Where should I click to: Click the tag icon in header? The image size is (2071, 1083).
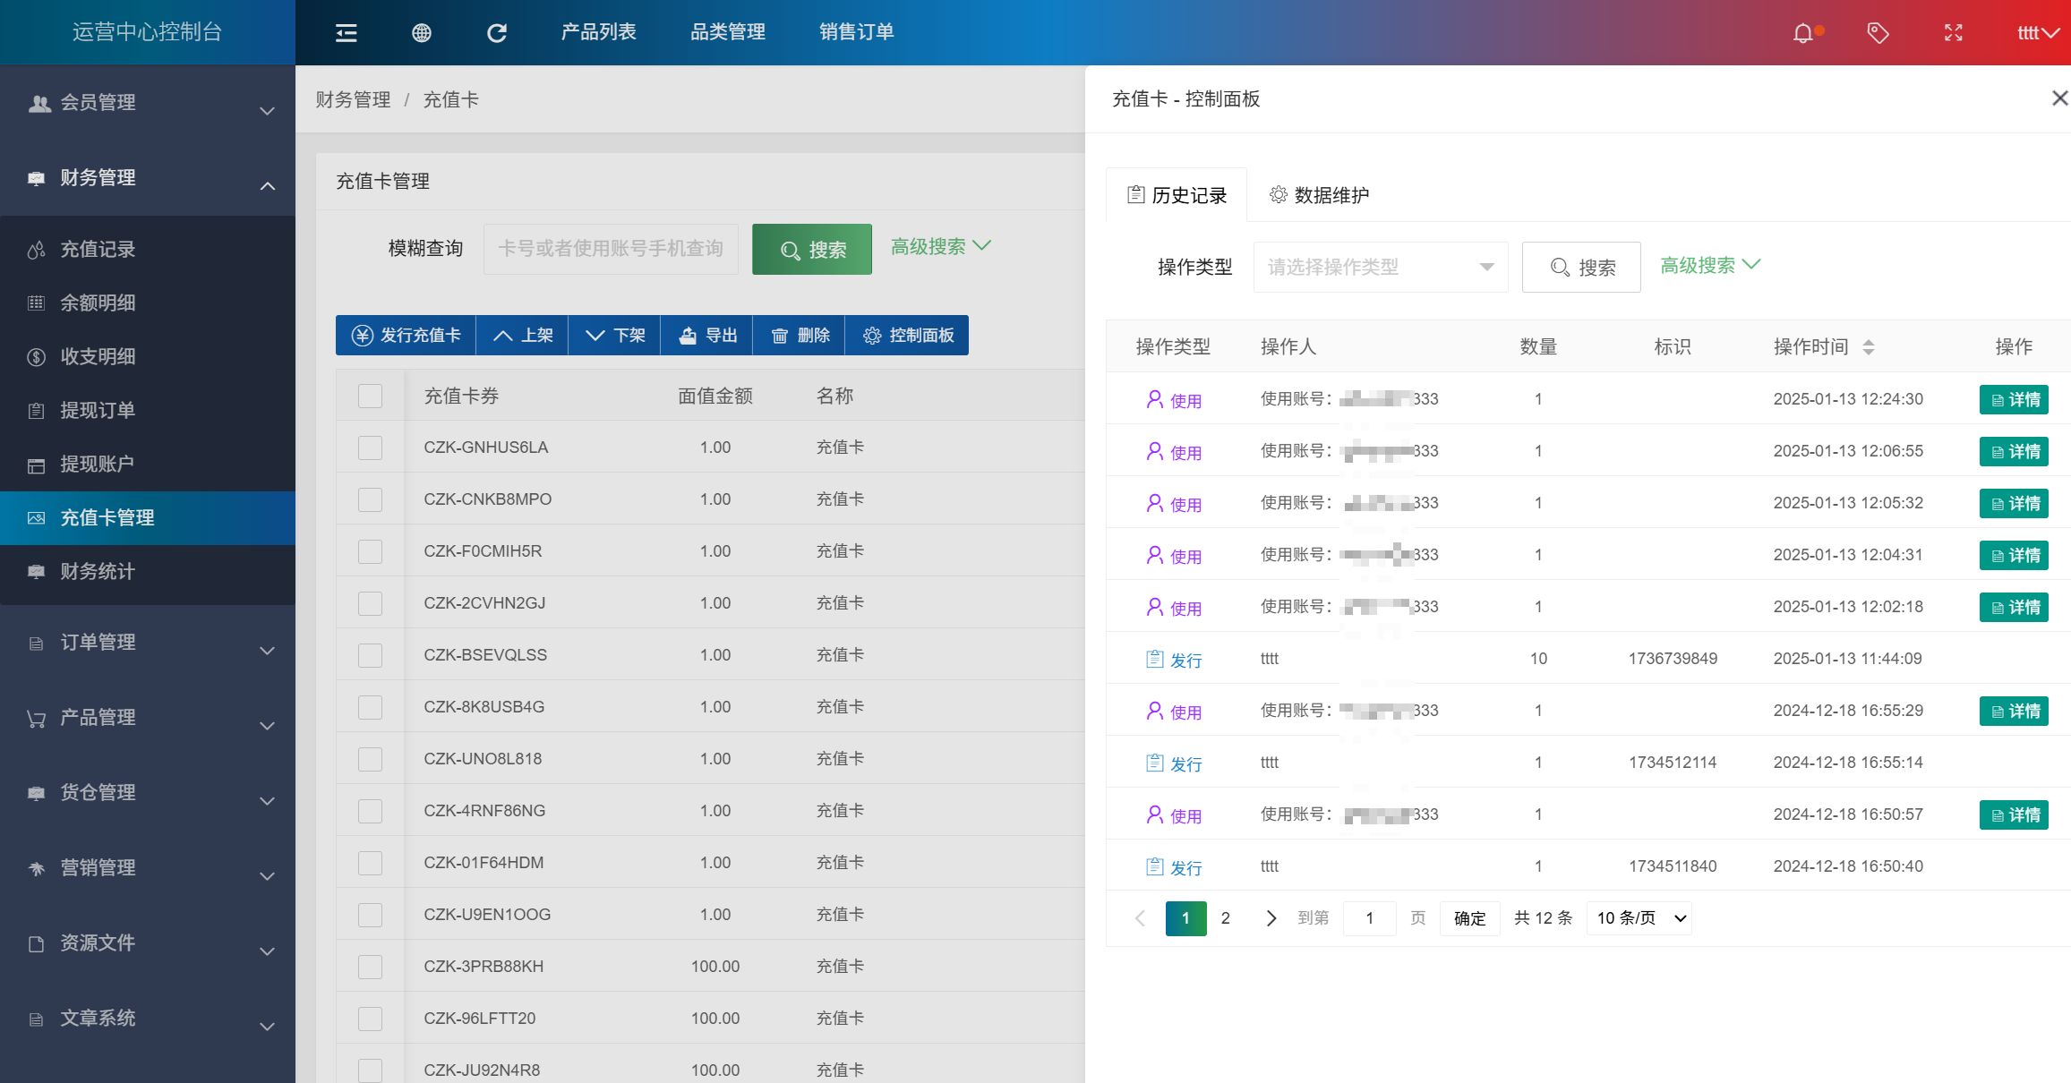click(1878, 33)
